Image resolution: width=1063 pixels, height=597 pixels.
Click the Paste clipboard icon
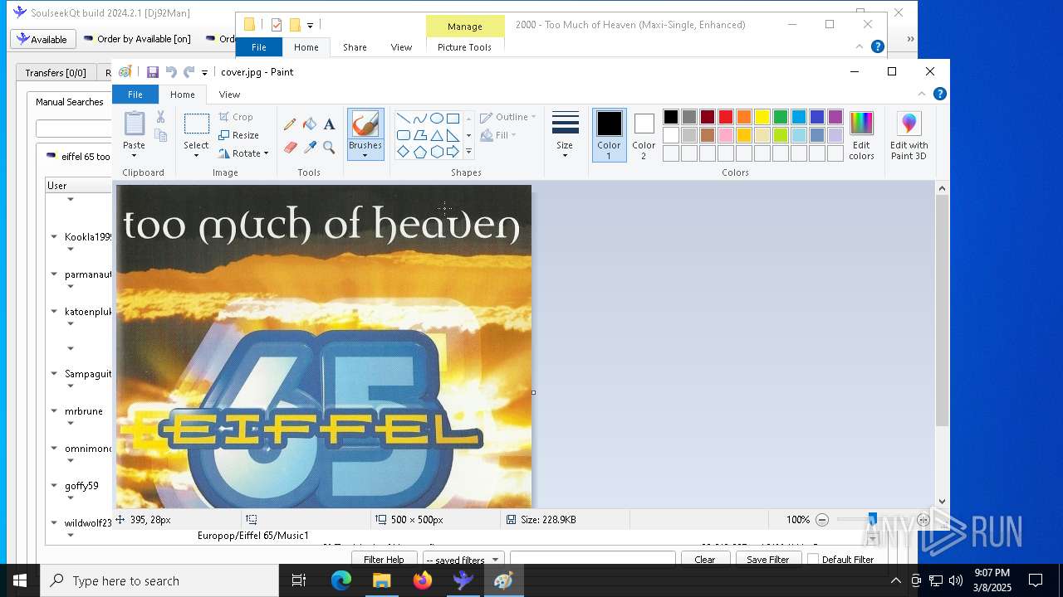click(x=134, y=124)
